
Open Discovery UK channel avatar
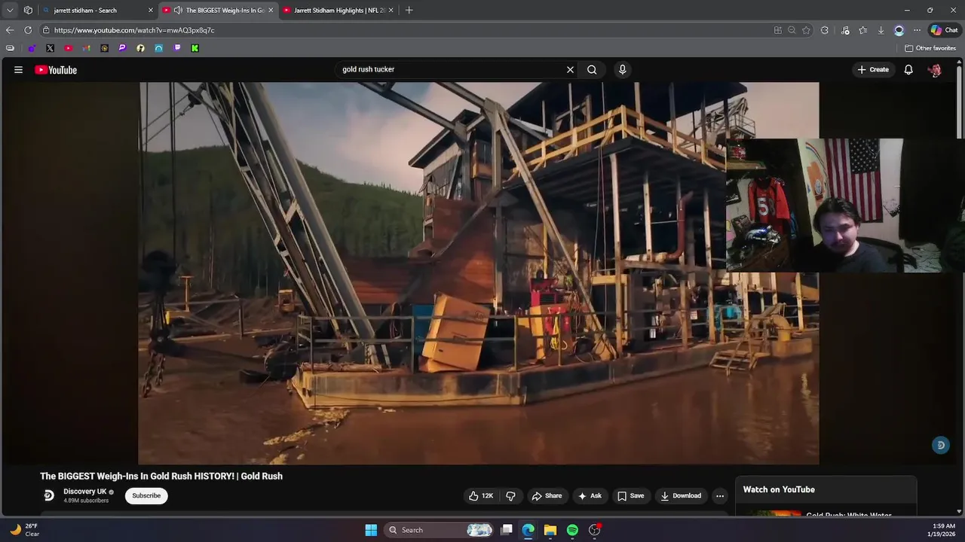(48, 495)
